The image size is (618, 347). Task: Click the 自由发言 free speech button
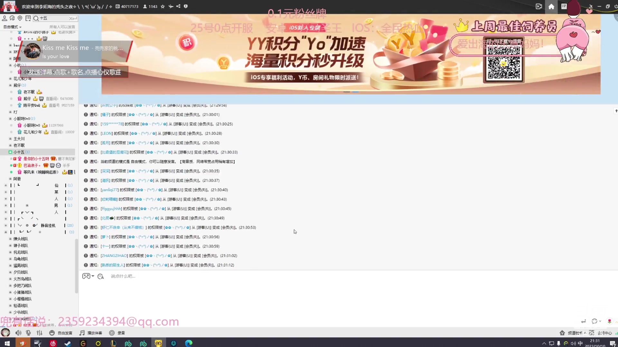point(61,333)
